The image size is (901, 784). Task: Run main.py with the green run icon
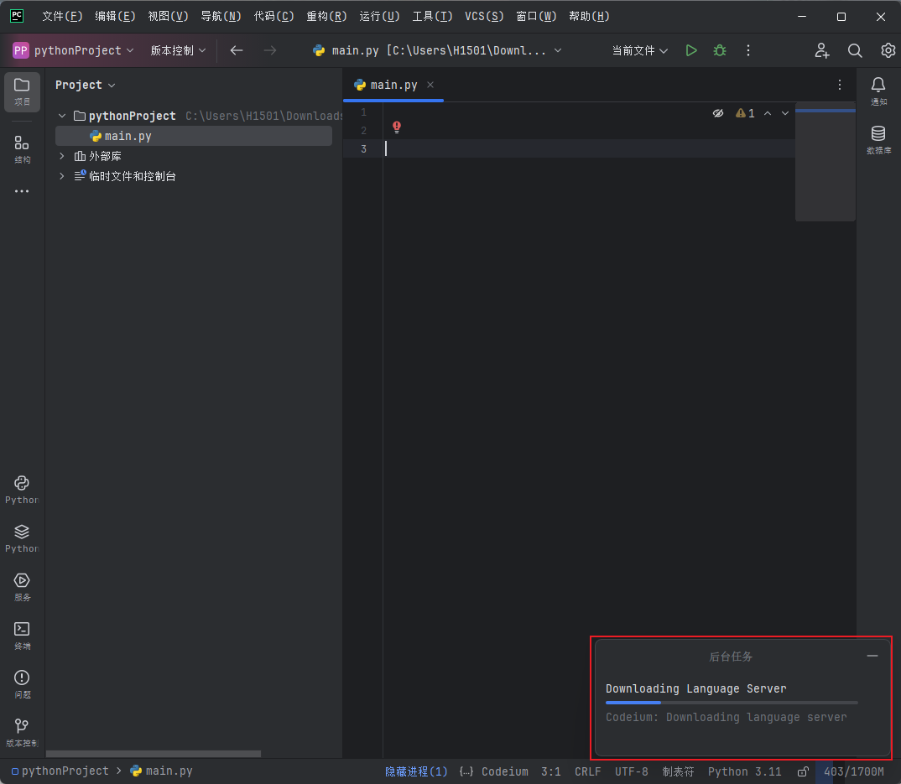[x=691, y=50]
